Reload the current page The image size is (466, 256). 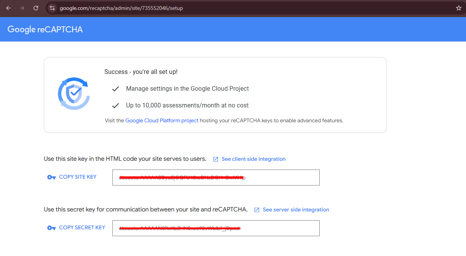[36, 8]
